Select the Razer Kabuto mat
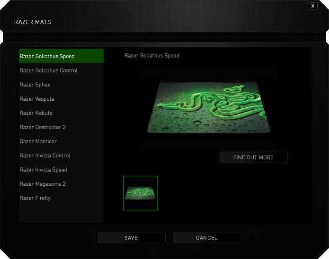Viewport: 329px width, 259px height. click(61, 113)
